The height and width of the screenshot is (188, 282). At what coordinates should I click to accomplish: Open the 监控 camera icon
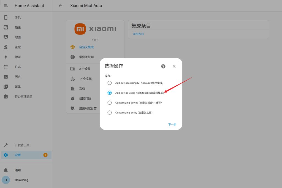point(6,47)
